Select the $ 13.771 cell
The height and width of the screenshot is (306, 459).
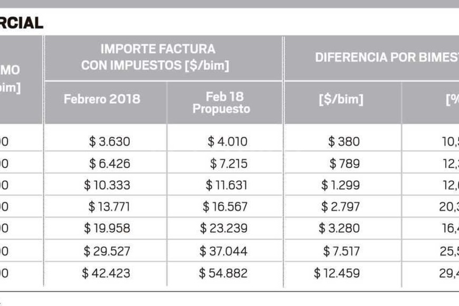[109, 207]
